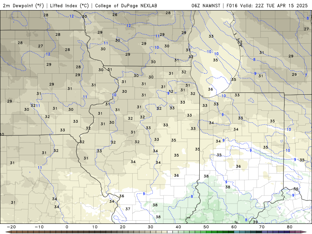Viewport: 312px width, 234px height.
Task: Click the black dewpoint value 39 on the map
Action: [255, 222]
